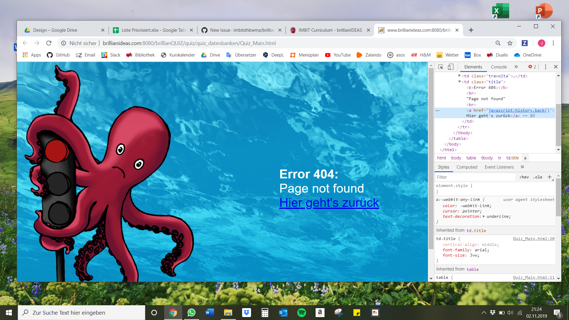
Task: Open the Computed styles tab
Action: [x=467, y=167]
